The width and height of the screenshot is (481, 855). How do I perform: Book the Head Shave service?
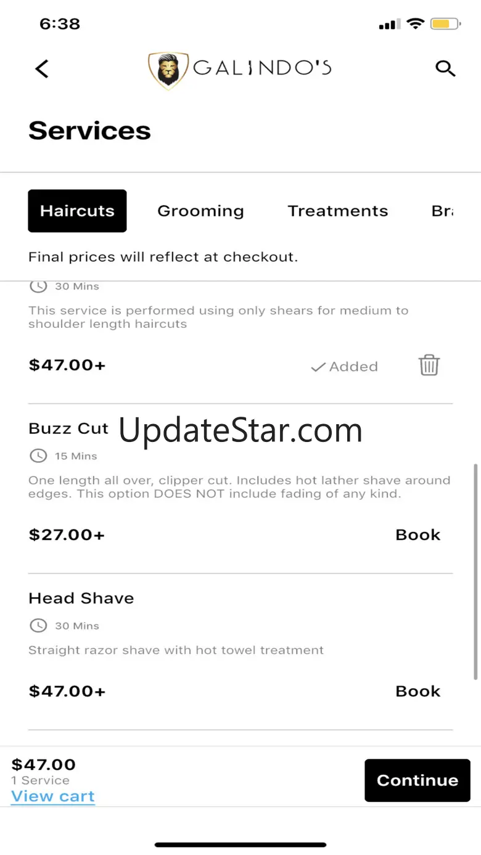tap(418, 691)
